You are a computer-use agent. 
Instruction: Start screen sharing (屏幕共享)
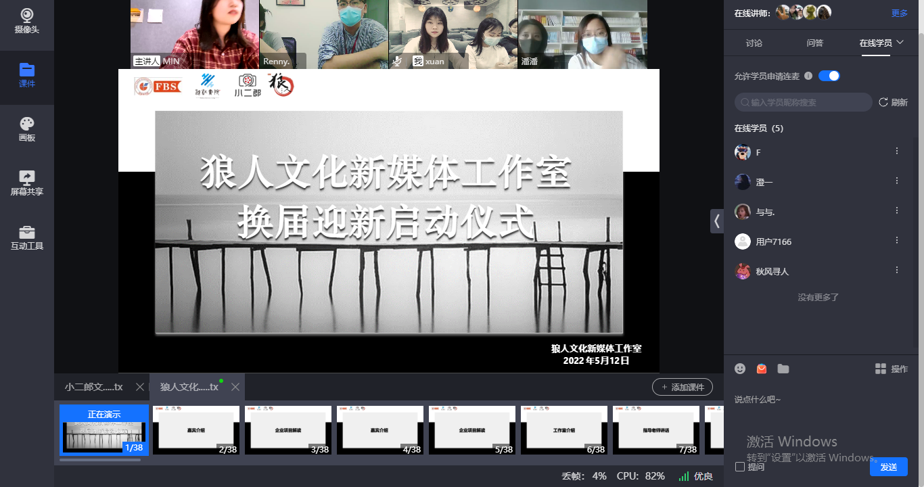[27, 183]
